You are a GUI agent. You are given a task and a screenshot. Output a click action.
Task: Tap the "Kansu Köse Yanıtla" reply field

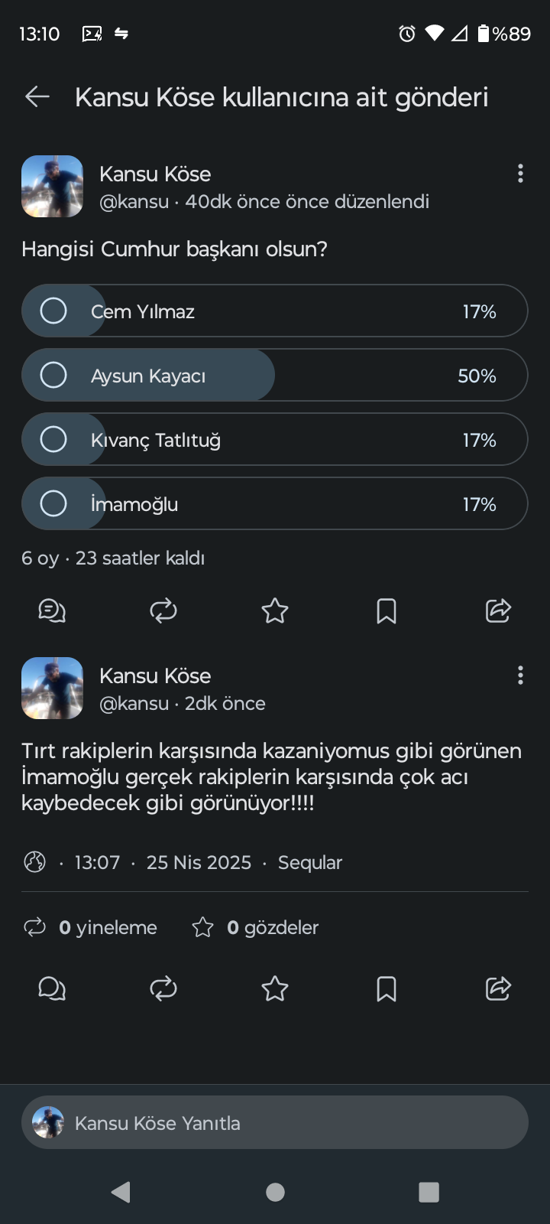[x=275, y=1122]
